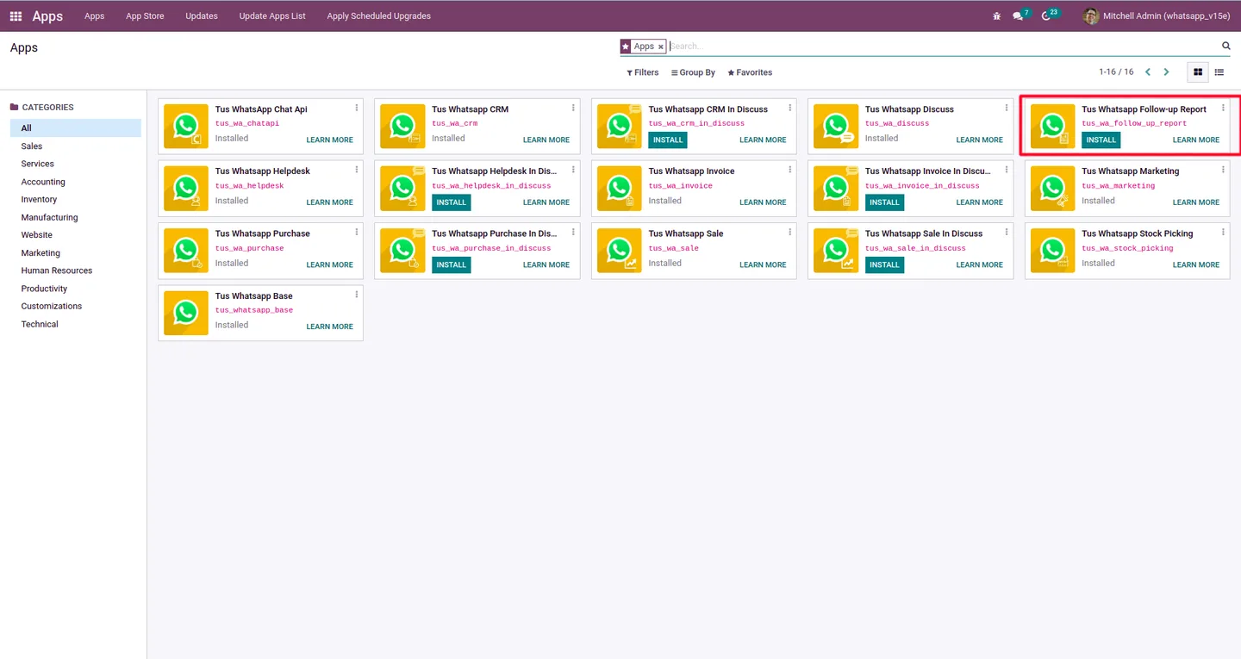Click Tus Whatsapp Discuss app icon

tap(836, 127)
